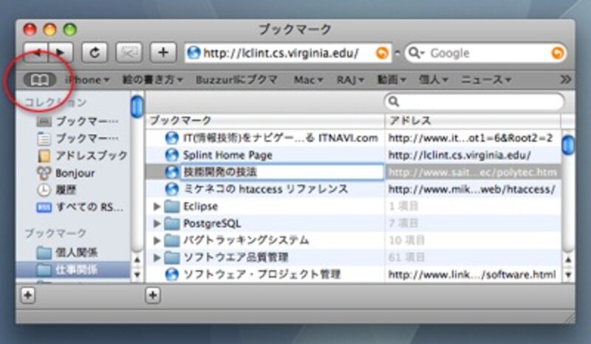This screenshot has height=344, width=591.
Task: Open the ニュース bookmarks bar menu
Action: pos(486,79)
